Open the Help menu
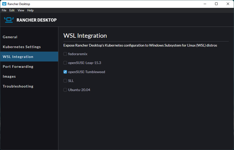 click(x=30, y=10)
